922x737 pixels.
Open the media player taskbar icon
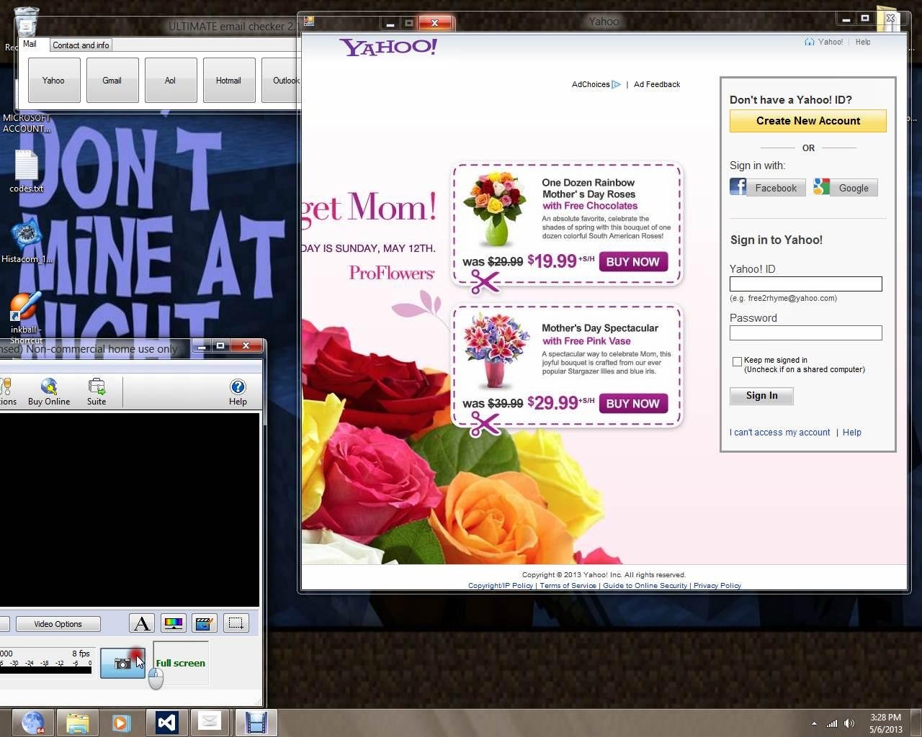tap(121, 723)
